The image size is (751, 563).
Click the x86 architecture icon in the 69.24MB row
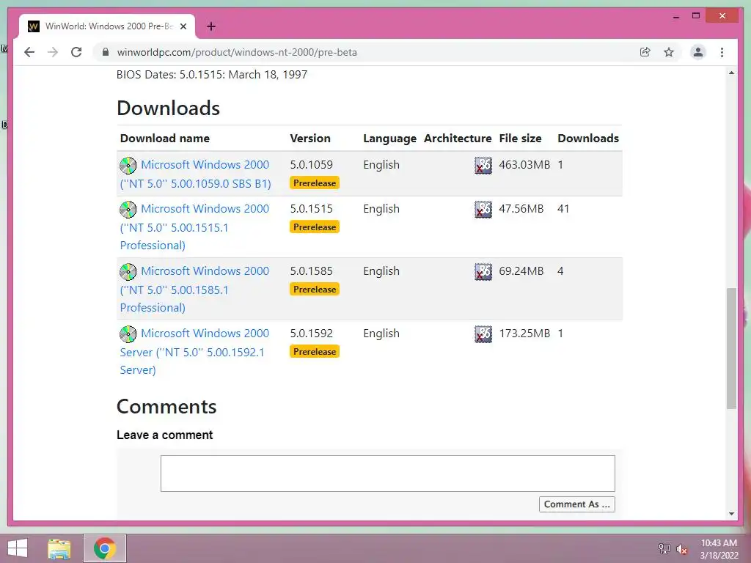[x=483, y=272]
